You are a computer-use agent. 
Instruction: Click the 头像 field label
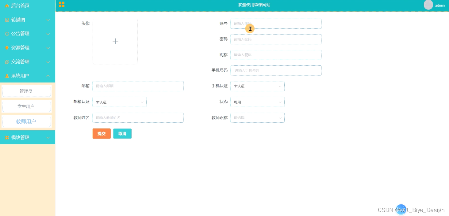[x=86, y=23]
